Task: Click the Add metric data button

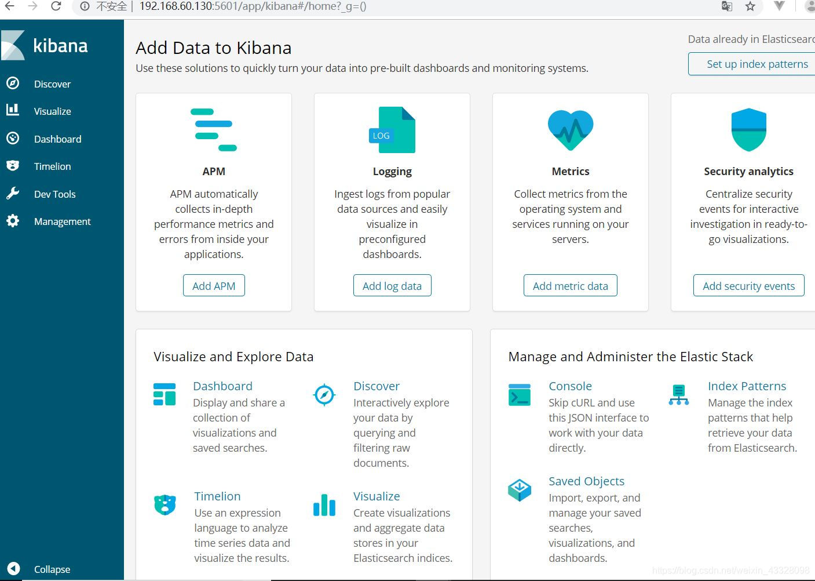Action: pos(570,285)
